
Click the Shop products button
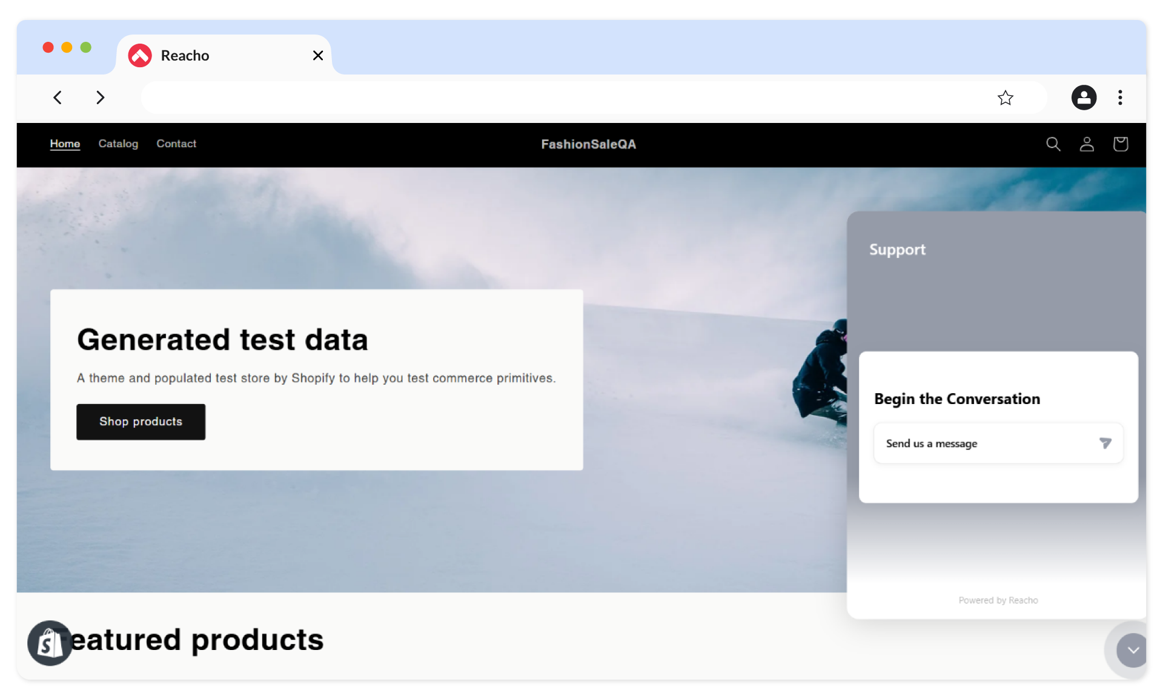pos(141,422)
